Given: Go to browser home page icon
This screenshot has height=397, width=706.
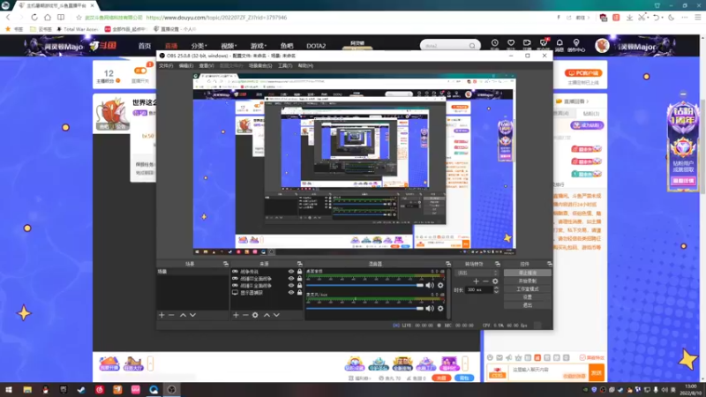Looking at the screenshot, I should click(x=48, y=17).
